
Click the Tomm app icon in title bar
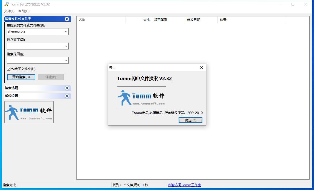pos(6,4)
